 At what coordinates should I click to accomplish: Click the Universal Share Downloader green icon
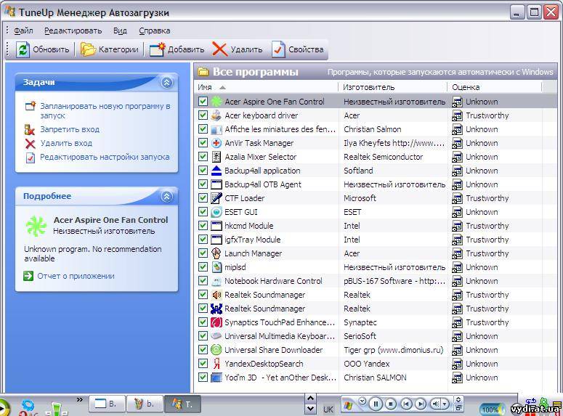click(x=216, y=350)
